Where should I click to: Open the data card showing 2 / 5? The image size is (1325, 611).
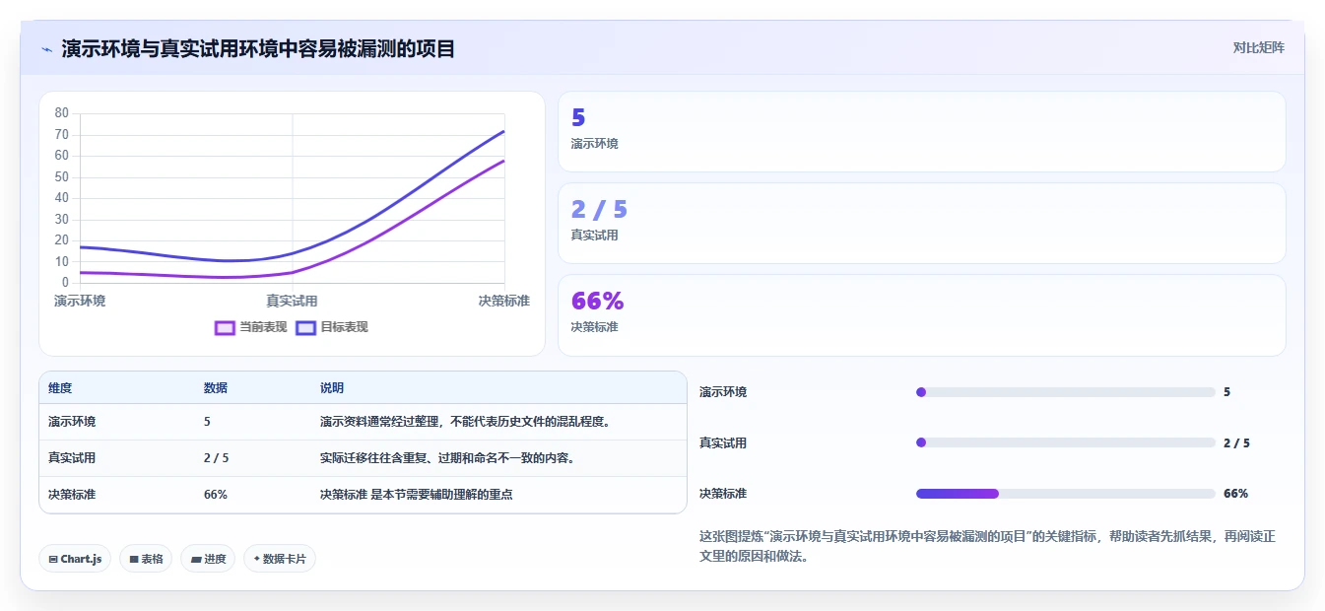(922, 224)
